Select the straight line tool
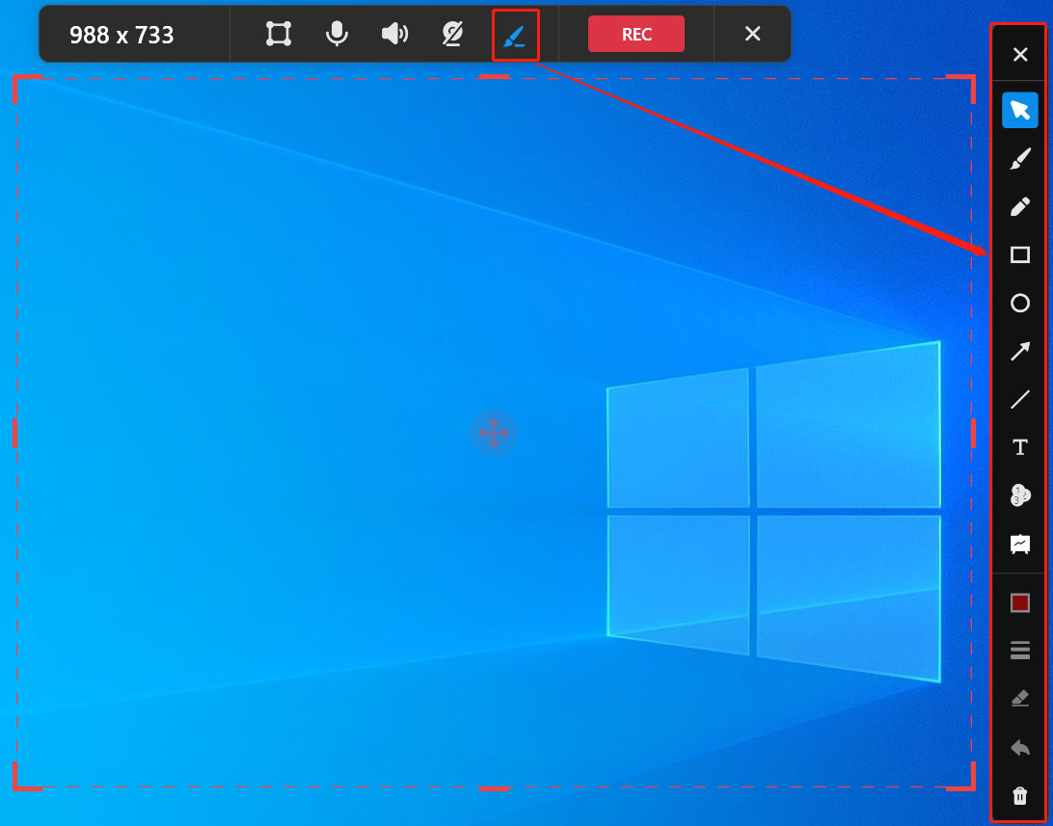Screen dimensions: 1053x826 pyautogui.click(x=1019, y=399)
